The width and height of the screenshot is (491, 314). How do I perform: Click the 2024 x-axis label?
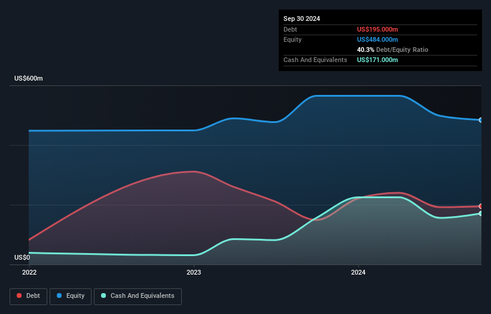coord(358,272)
